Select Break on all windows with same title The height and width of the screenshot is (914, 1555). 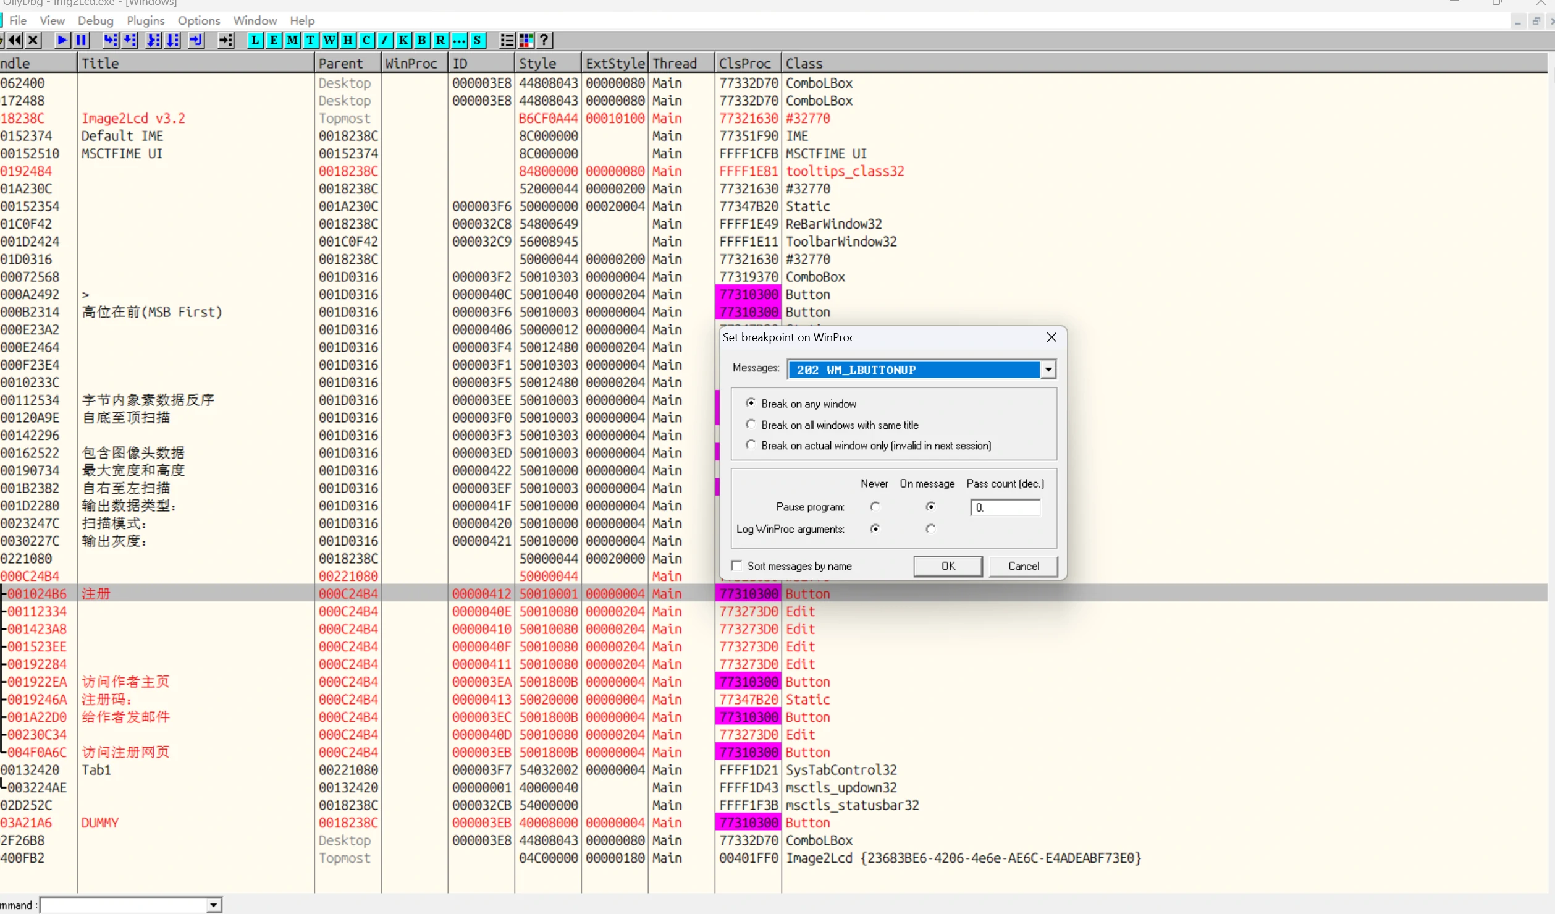[751, 425]
